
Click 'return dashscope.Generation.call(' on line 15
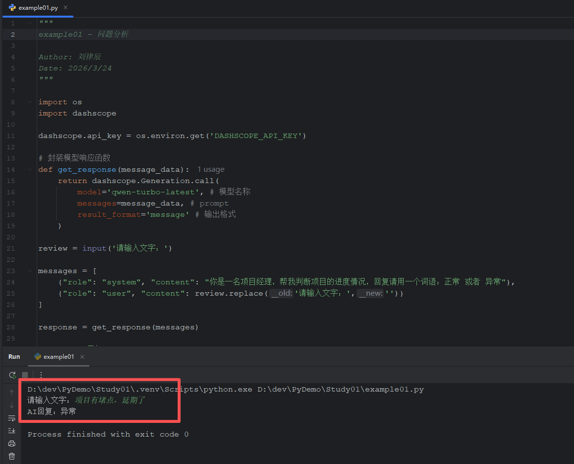pos(138,181)
